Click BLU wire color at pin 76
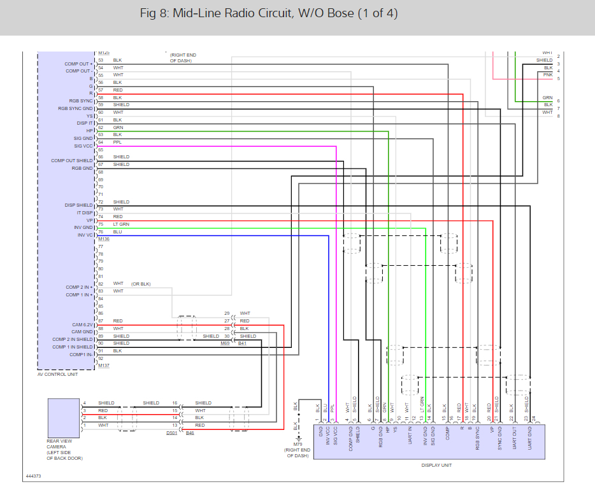This screenshot has height=498, width=595. pyautogui.click(x=117, y=232)
